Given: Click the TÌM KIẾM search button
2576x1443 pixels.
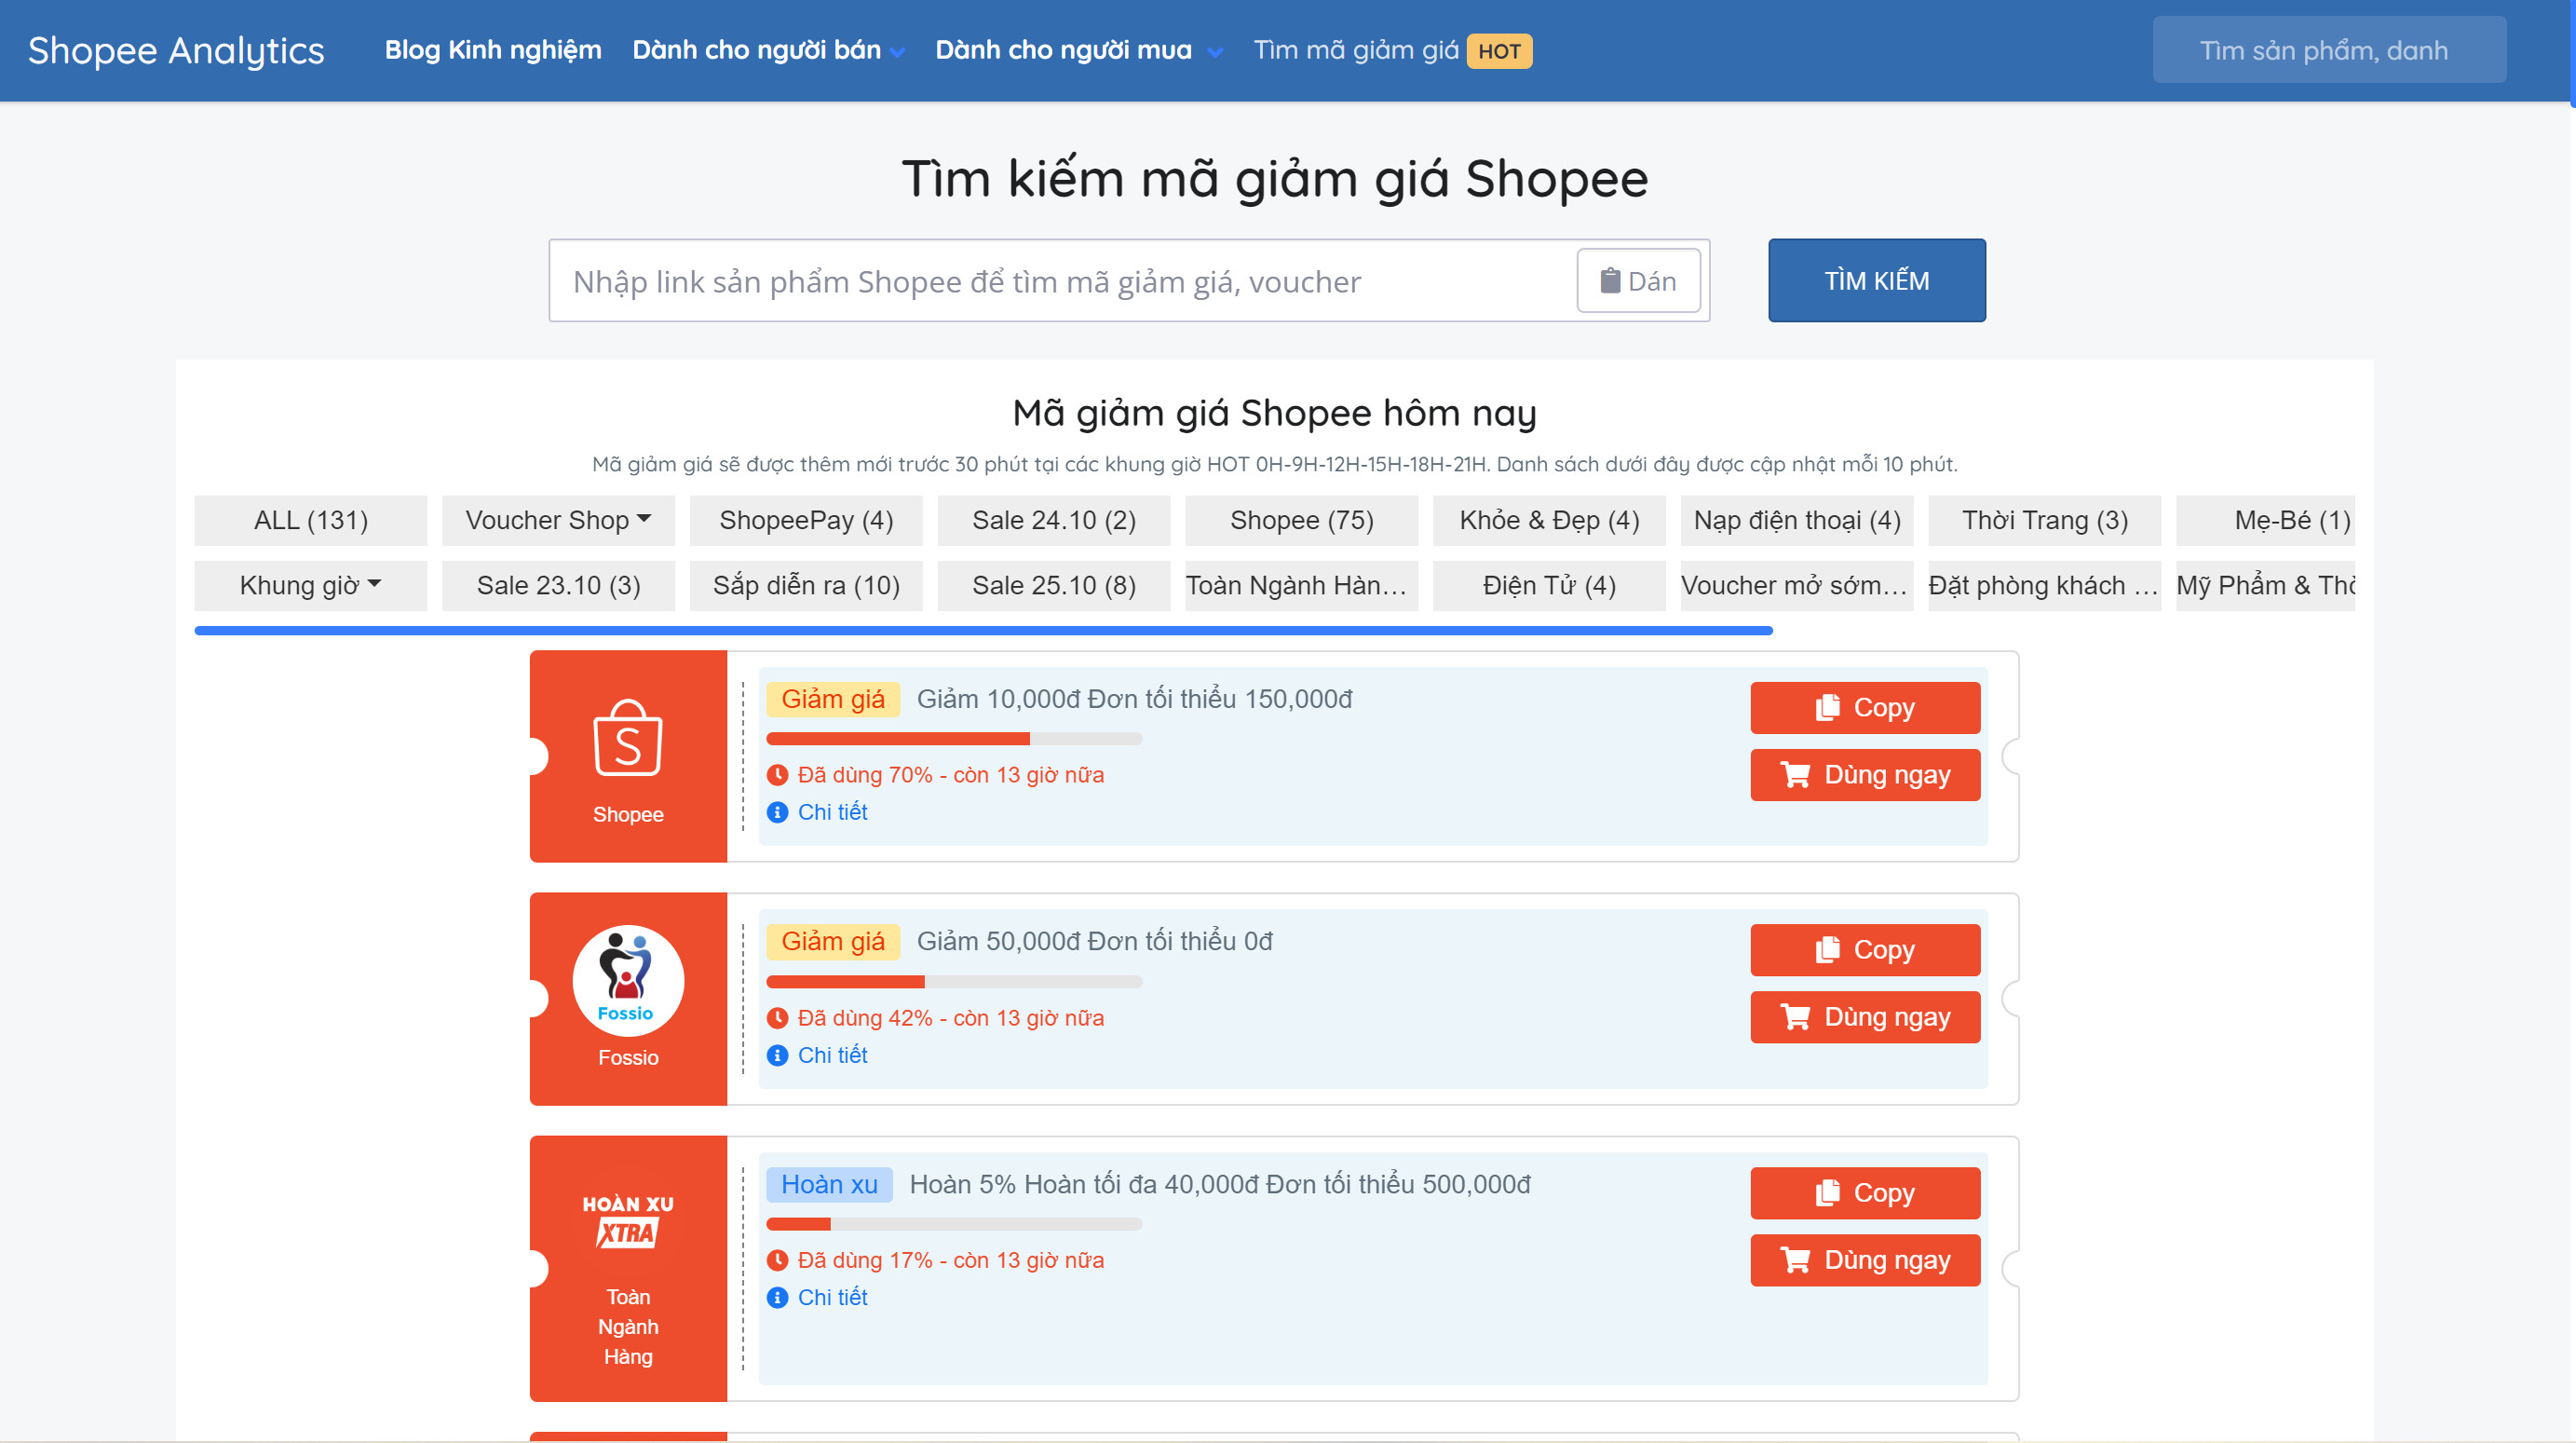Looking at the screenshot, I should tap(1876, 281).
